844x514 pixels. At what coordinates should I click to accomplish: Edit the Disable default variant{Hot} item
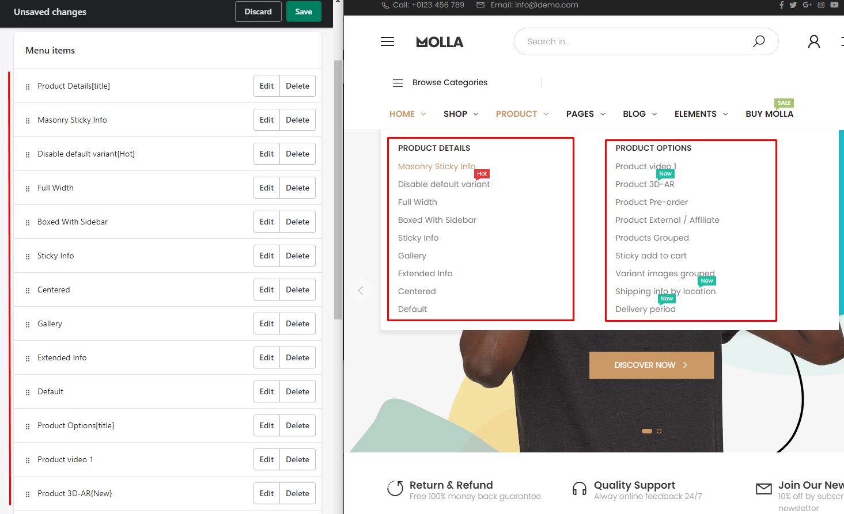[267, 154]
